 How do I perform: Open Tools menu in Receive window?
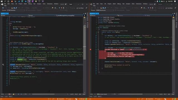[x=133, y=4]
